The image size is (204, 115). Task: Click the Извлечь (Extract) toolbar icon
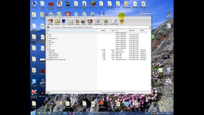(57, 22)
